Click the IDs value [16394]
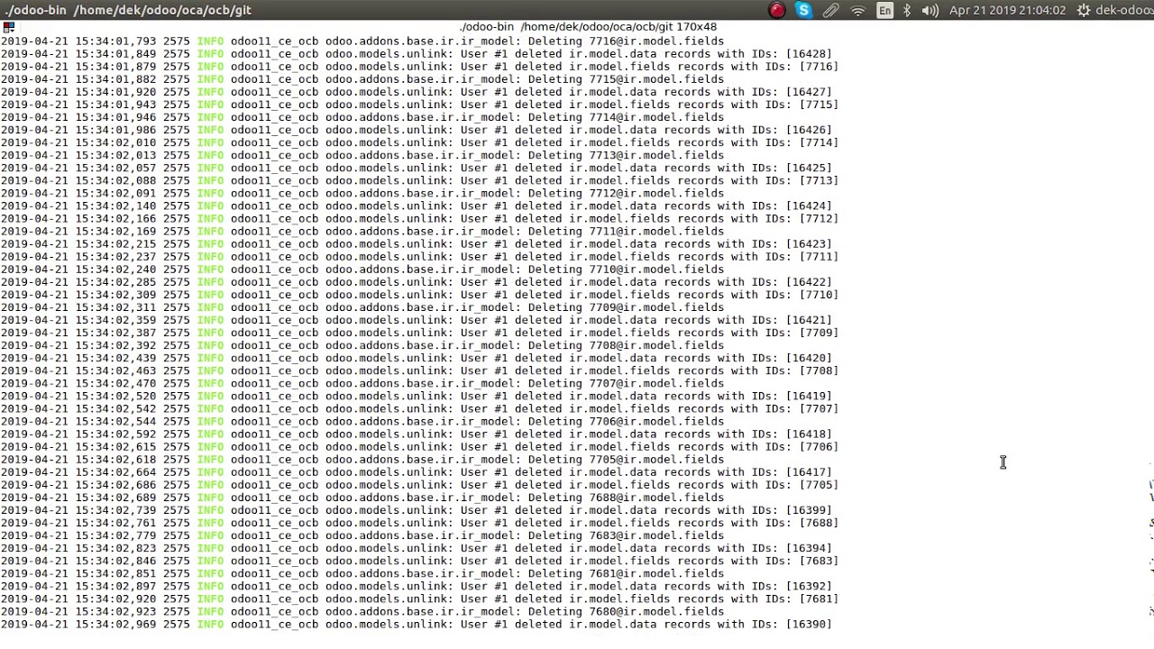The image size is (1154, 649). click(809, 548)
